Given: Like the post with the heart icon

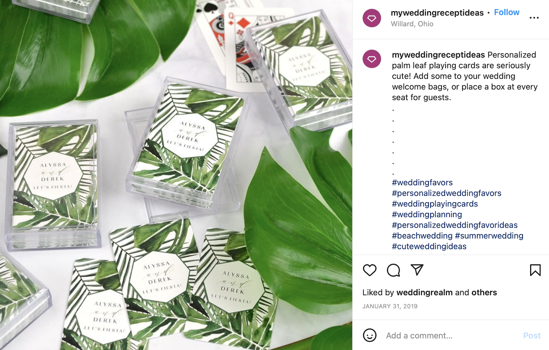Looking at the screenshot, I should pos(370,270).
